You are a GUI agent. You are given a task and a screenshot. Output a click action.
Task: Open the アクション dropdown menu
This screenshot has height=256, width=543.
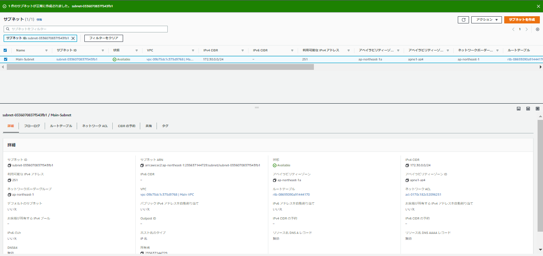486,20
